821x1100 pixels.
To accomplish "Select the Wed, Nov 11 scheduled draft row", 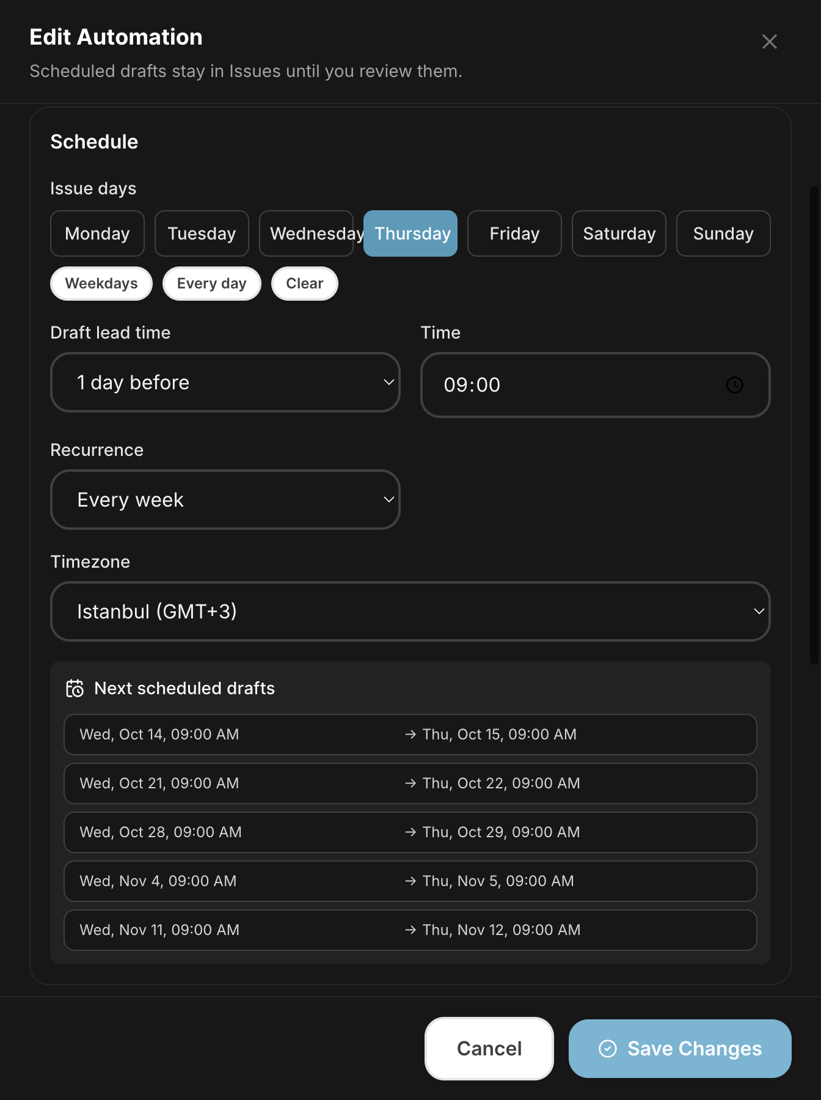I will [410, 930].
